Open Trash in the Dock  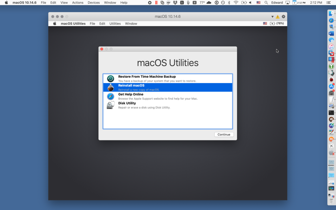coord(331,201)
